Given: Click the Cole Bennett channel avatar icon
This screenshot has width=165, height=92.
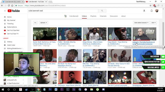Looking at the screenshot, I should pos(65,16).
